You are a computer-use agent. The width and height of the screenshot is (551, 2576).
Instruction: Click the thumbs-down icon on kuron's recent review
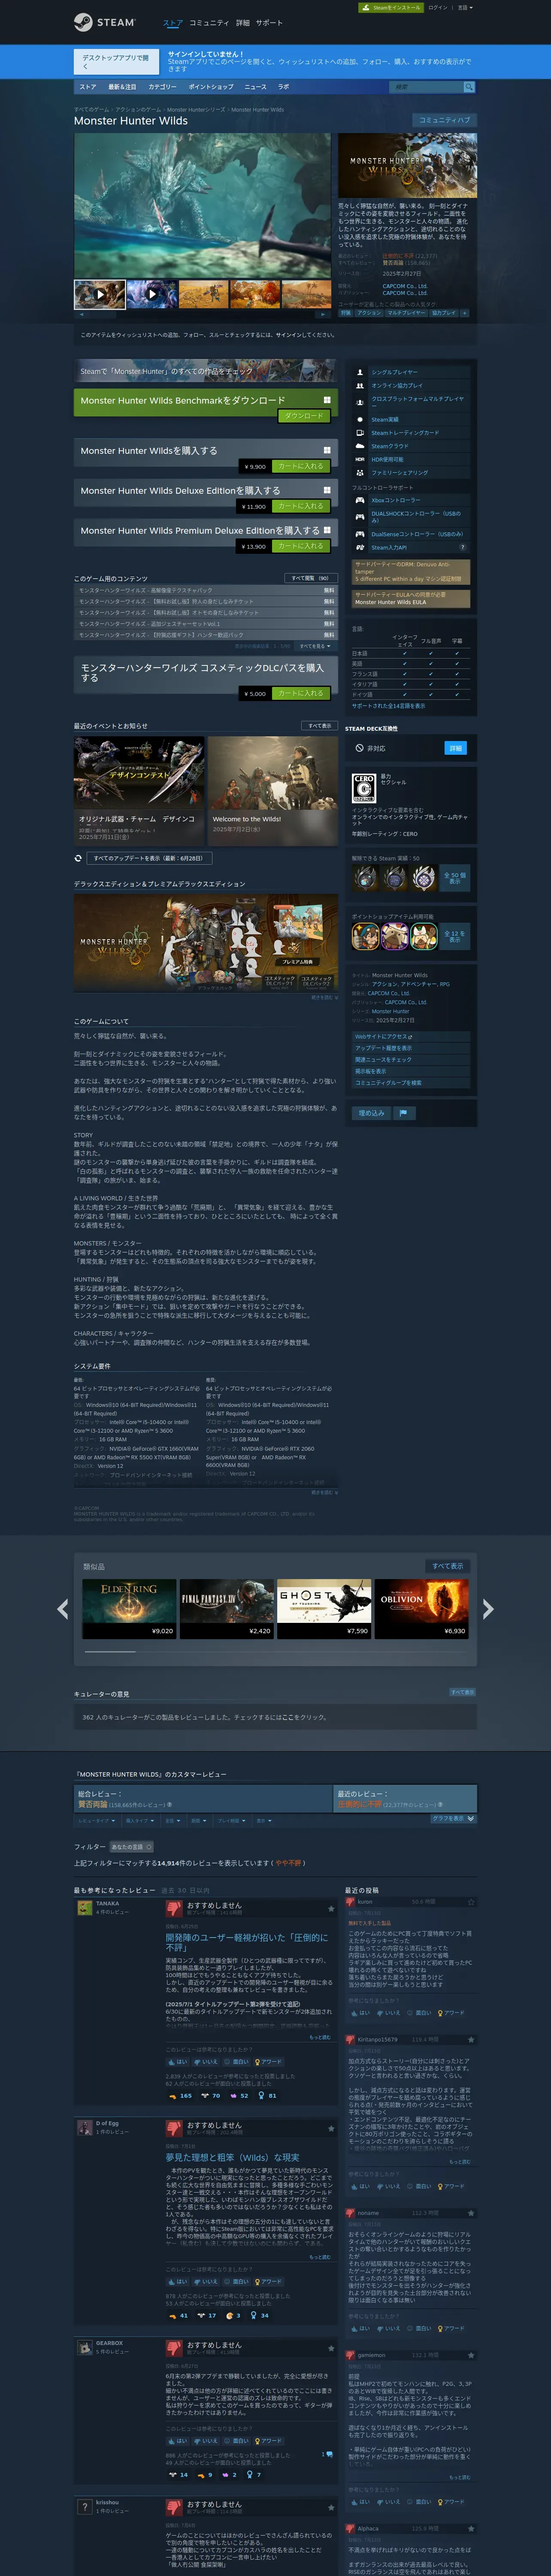point(351,1902)
